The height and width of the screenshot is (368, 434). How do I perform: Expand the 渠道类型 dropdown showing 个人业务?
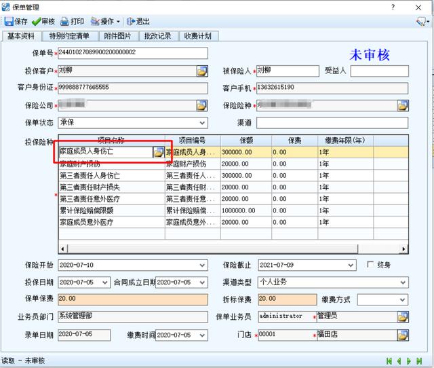pos(403,282)
